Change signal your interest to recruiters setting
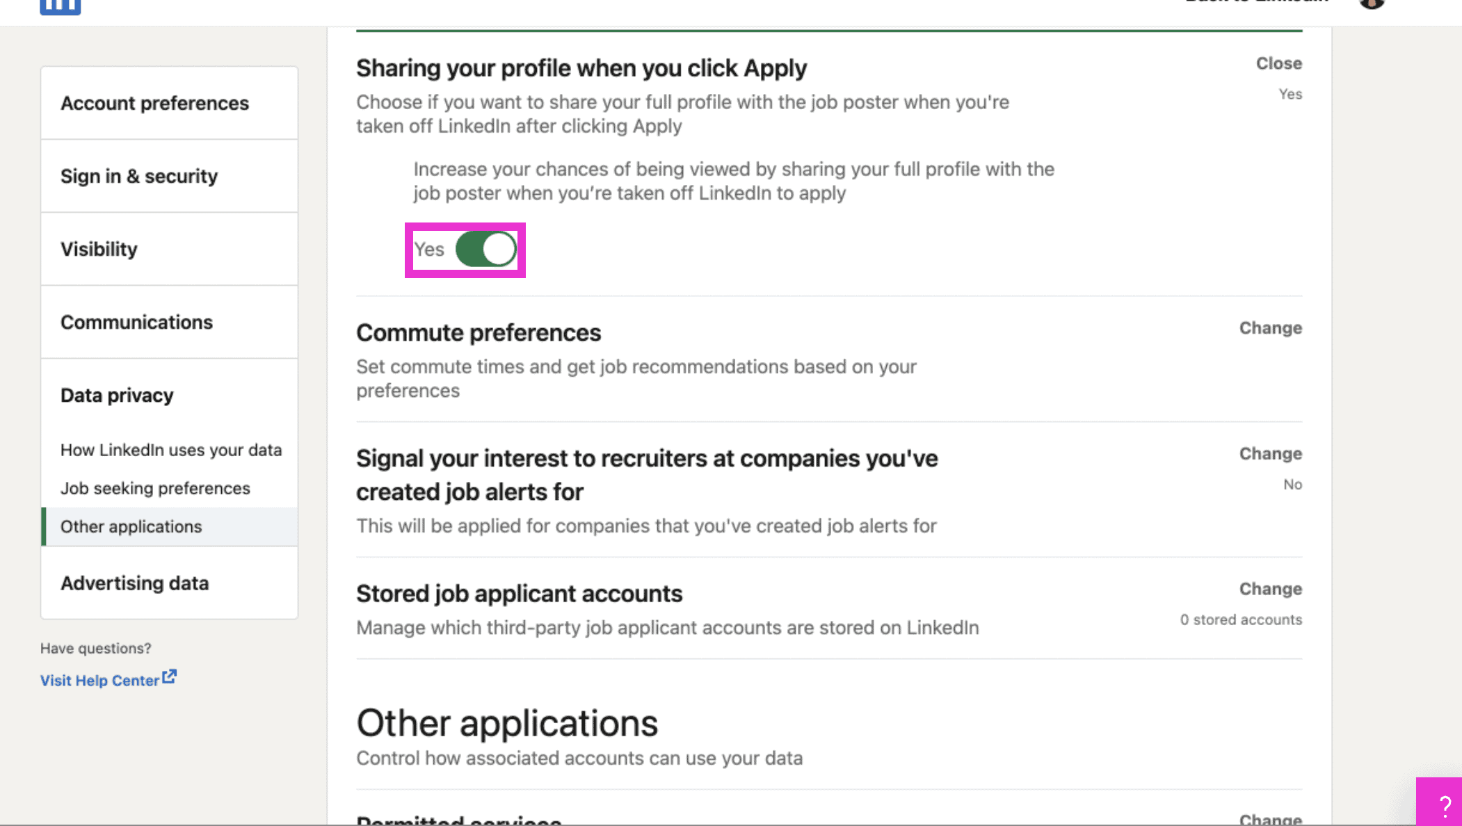The width and height of the screenshot is (1462, 826). [x=1270, y=453]
